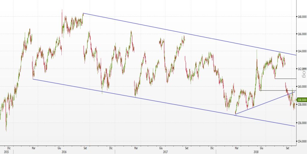Click the 162.0000 price axis label

coord(301,69)
